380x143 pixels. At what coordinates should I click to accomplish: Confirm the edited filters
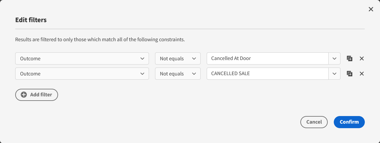349,122
